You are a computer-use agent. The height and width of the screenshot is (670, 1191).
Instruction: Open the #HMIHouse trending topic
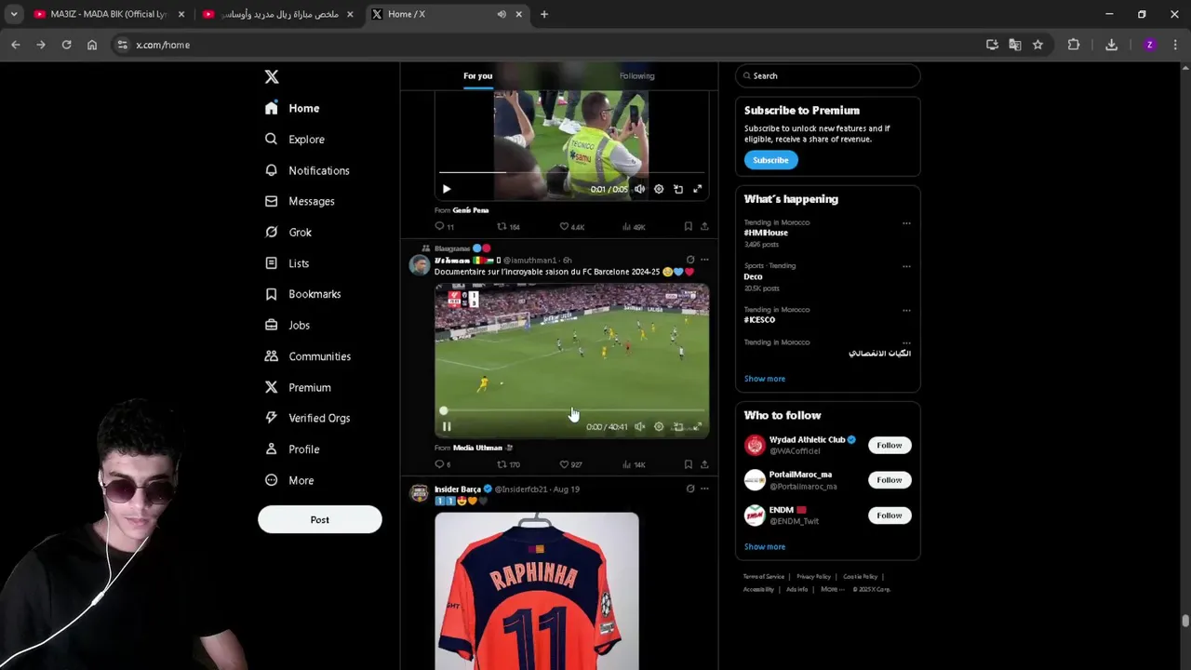click(x=766, y=233)
